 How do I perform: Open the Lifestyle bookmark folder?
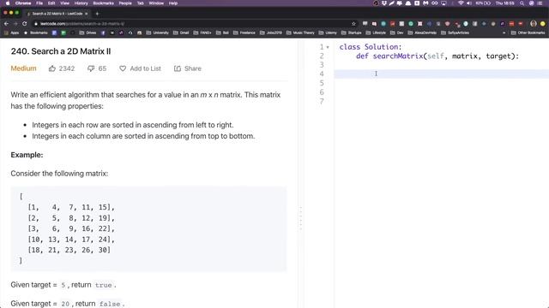(376, 33)
